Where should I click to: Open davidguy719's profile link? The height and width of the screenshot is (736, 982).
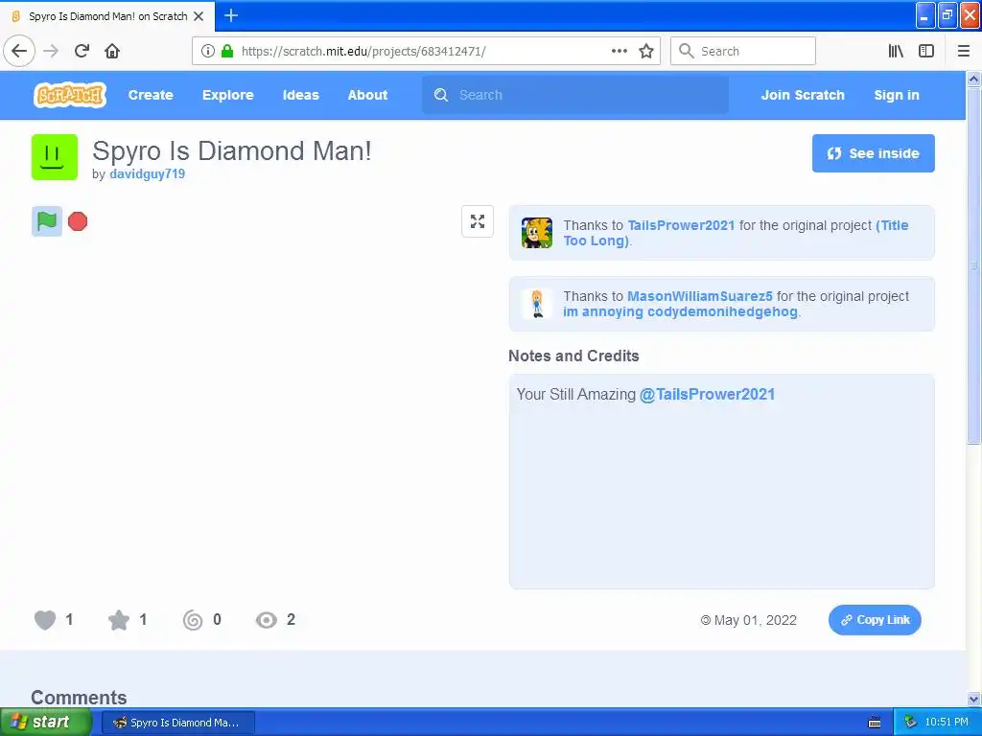147,174
